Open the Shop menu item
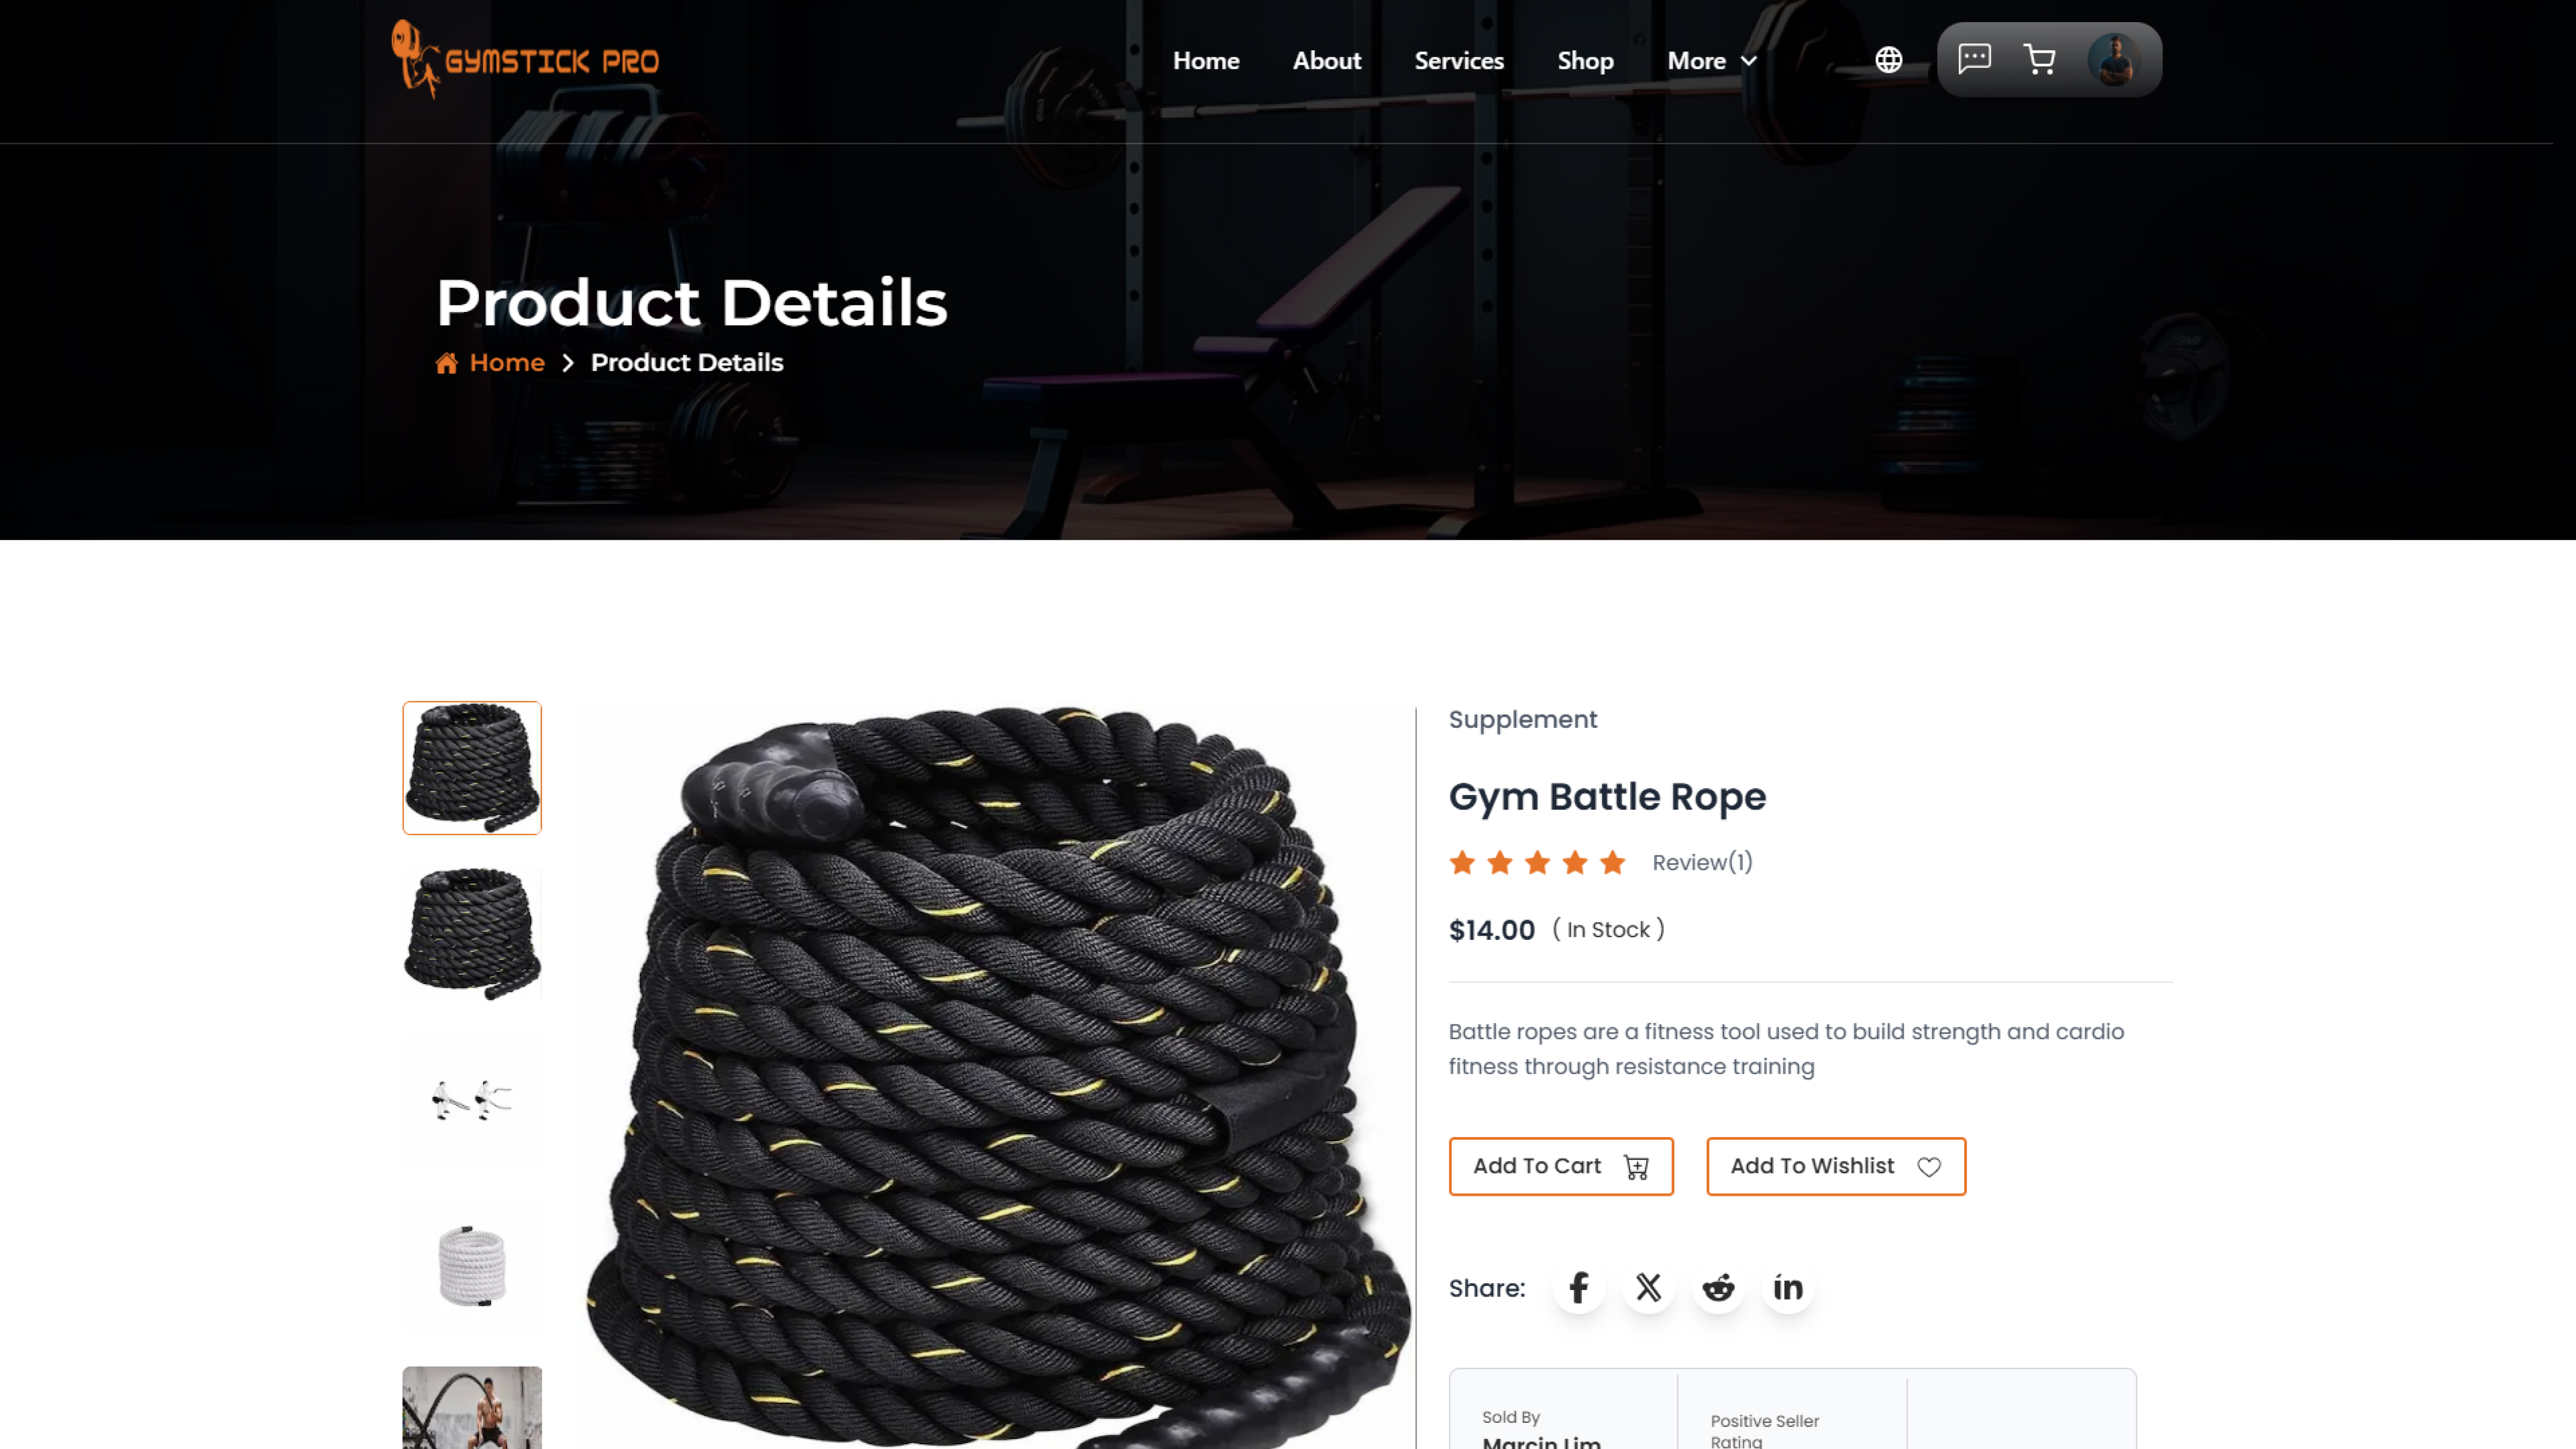 [x=1585, y=61]
